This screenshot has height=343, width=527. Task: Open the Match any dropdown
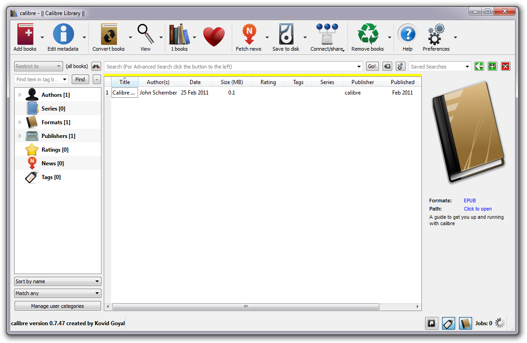(58, 293)
